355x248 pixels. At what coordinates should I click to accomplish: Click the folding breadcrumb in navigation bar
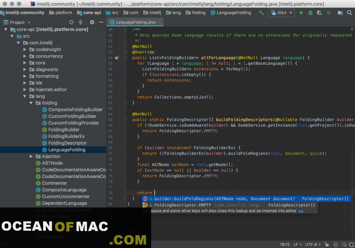[196, 13]
